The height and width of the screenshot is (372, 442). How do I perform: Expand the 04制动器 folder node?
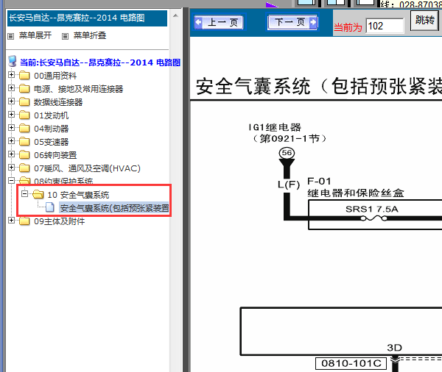11,128
